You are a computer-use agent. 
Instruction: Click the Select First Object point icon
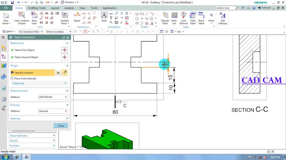64,50
